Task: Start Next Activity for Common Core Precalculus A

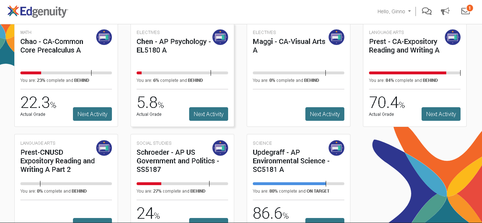Action: [92, 114]
